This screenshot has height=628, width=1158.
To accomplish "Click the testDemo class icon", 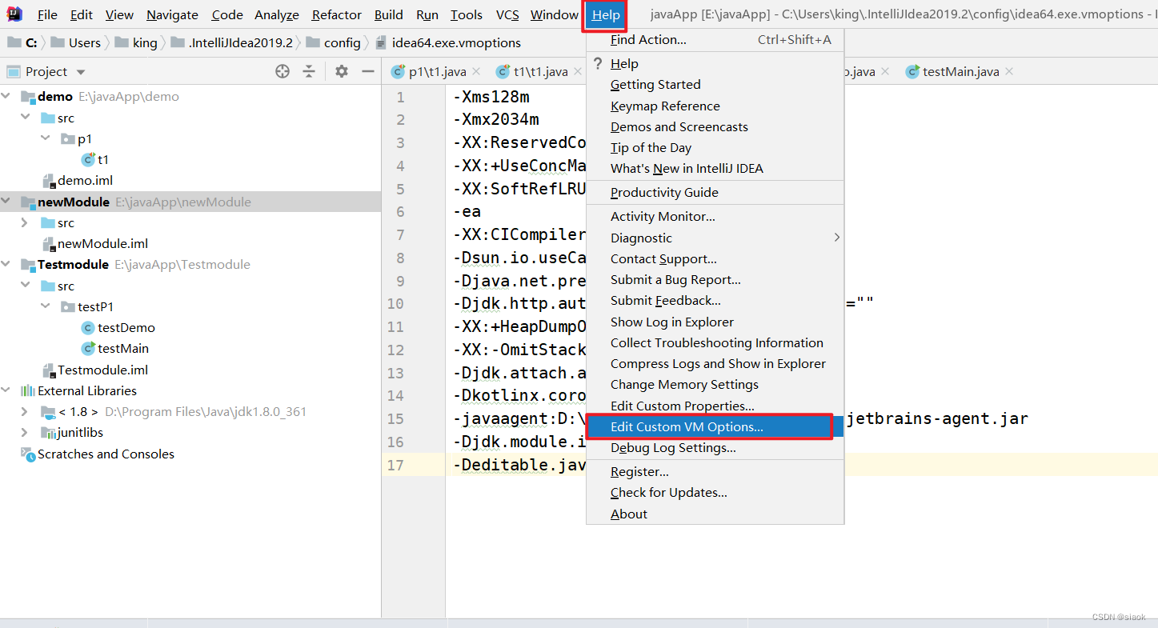I will (x=88, y=327).
